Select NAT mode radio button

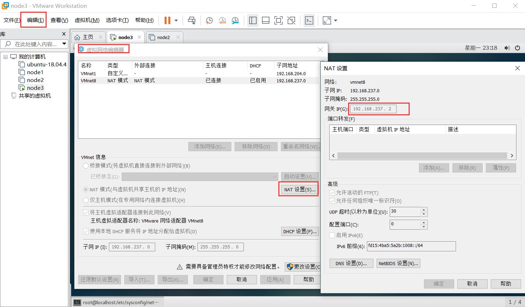(86, 189)
